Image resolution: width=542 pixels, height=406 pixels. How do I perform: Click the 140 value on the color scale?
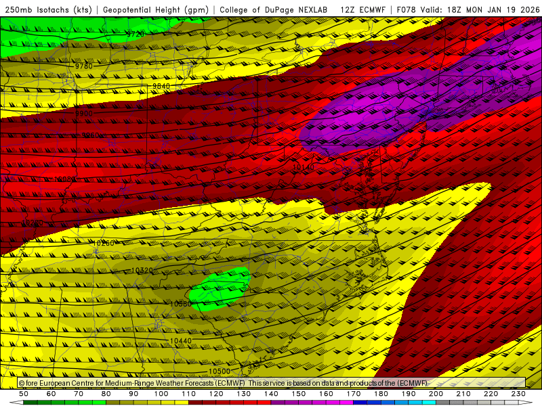271,394
